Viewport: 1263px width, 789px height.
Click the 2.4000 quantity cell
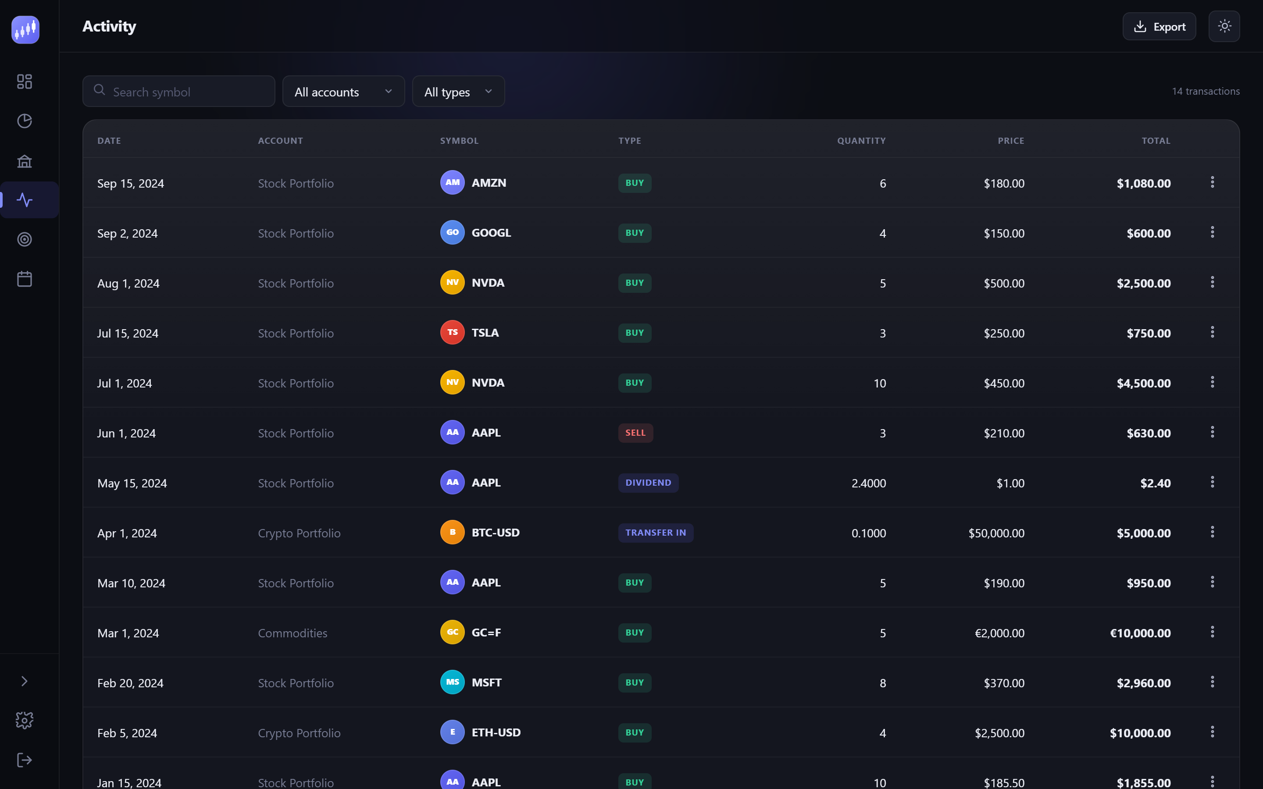pos(868,483)
